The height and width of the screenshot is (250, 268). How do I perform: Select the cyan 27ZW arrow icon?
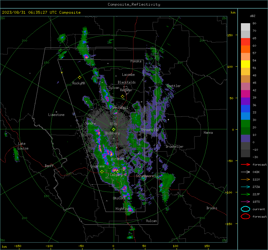(245, 187)
